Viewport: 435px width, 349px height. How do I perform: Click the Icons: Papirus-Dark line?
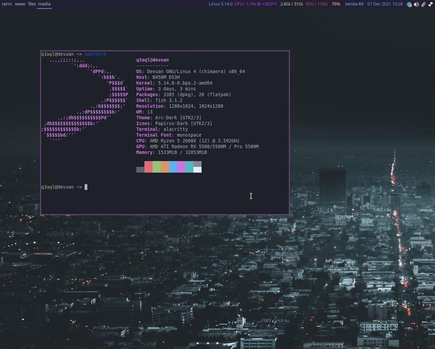(174, 123)
